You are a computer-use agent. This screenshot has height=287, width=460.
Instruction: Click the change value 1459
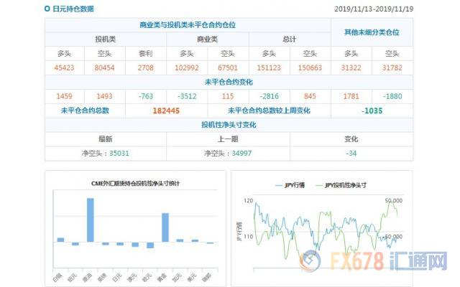click(x=64, y=96)
